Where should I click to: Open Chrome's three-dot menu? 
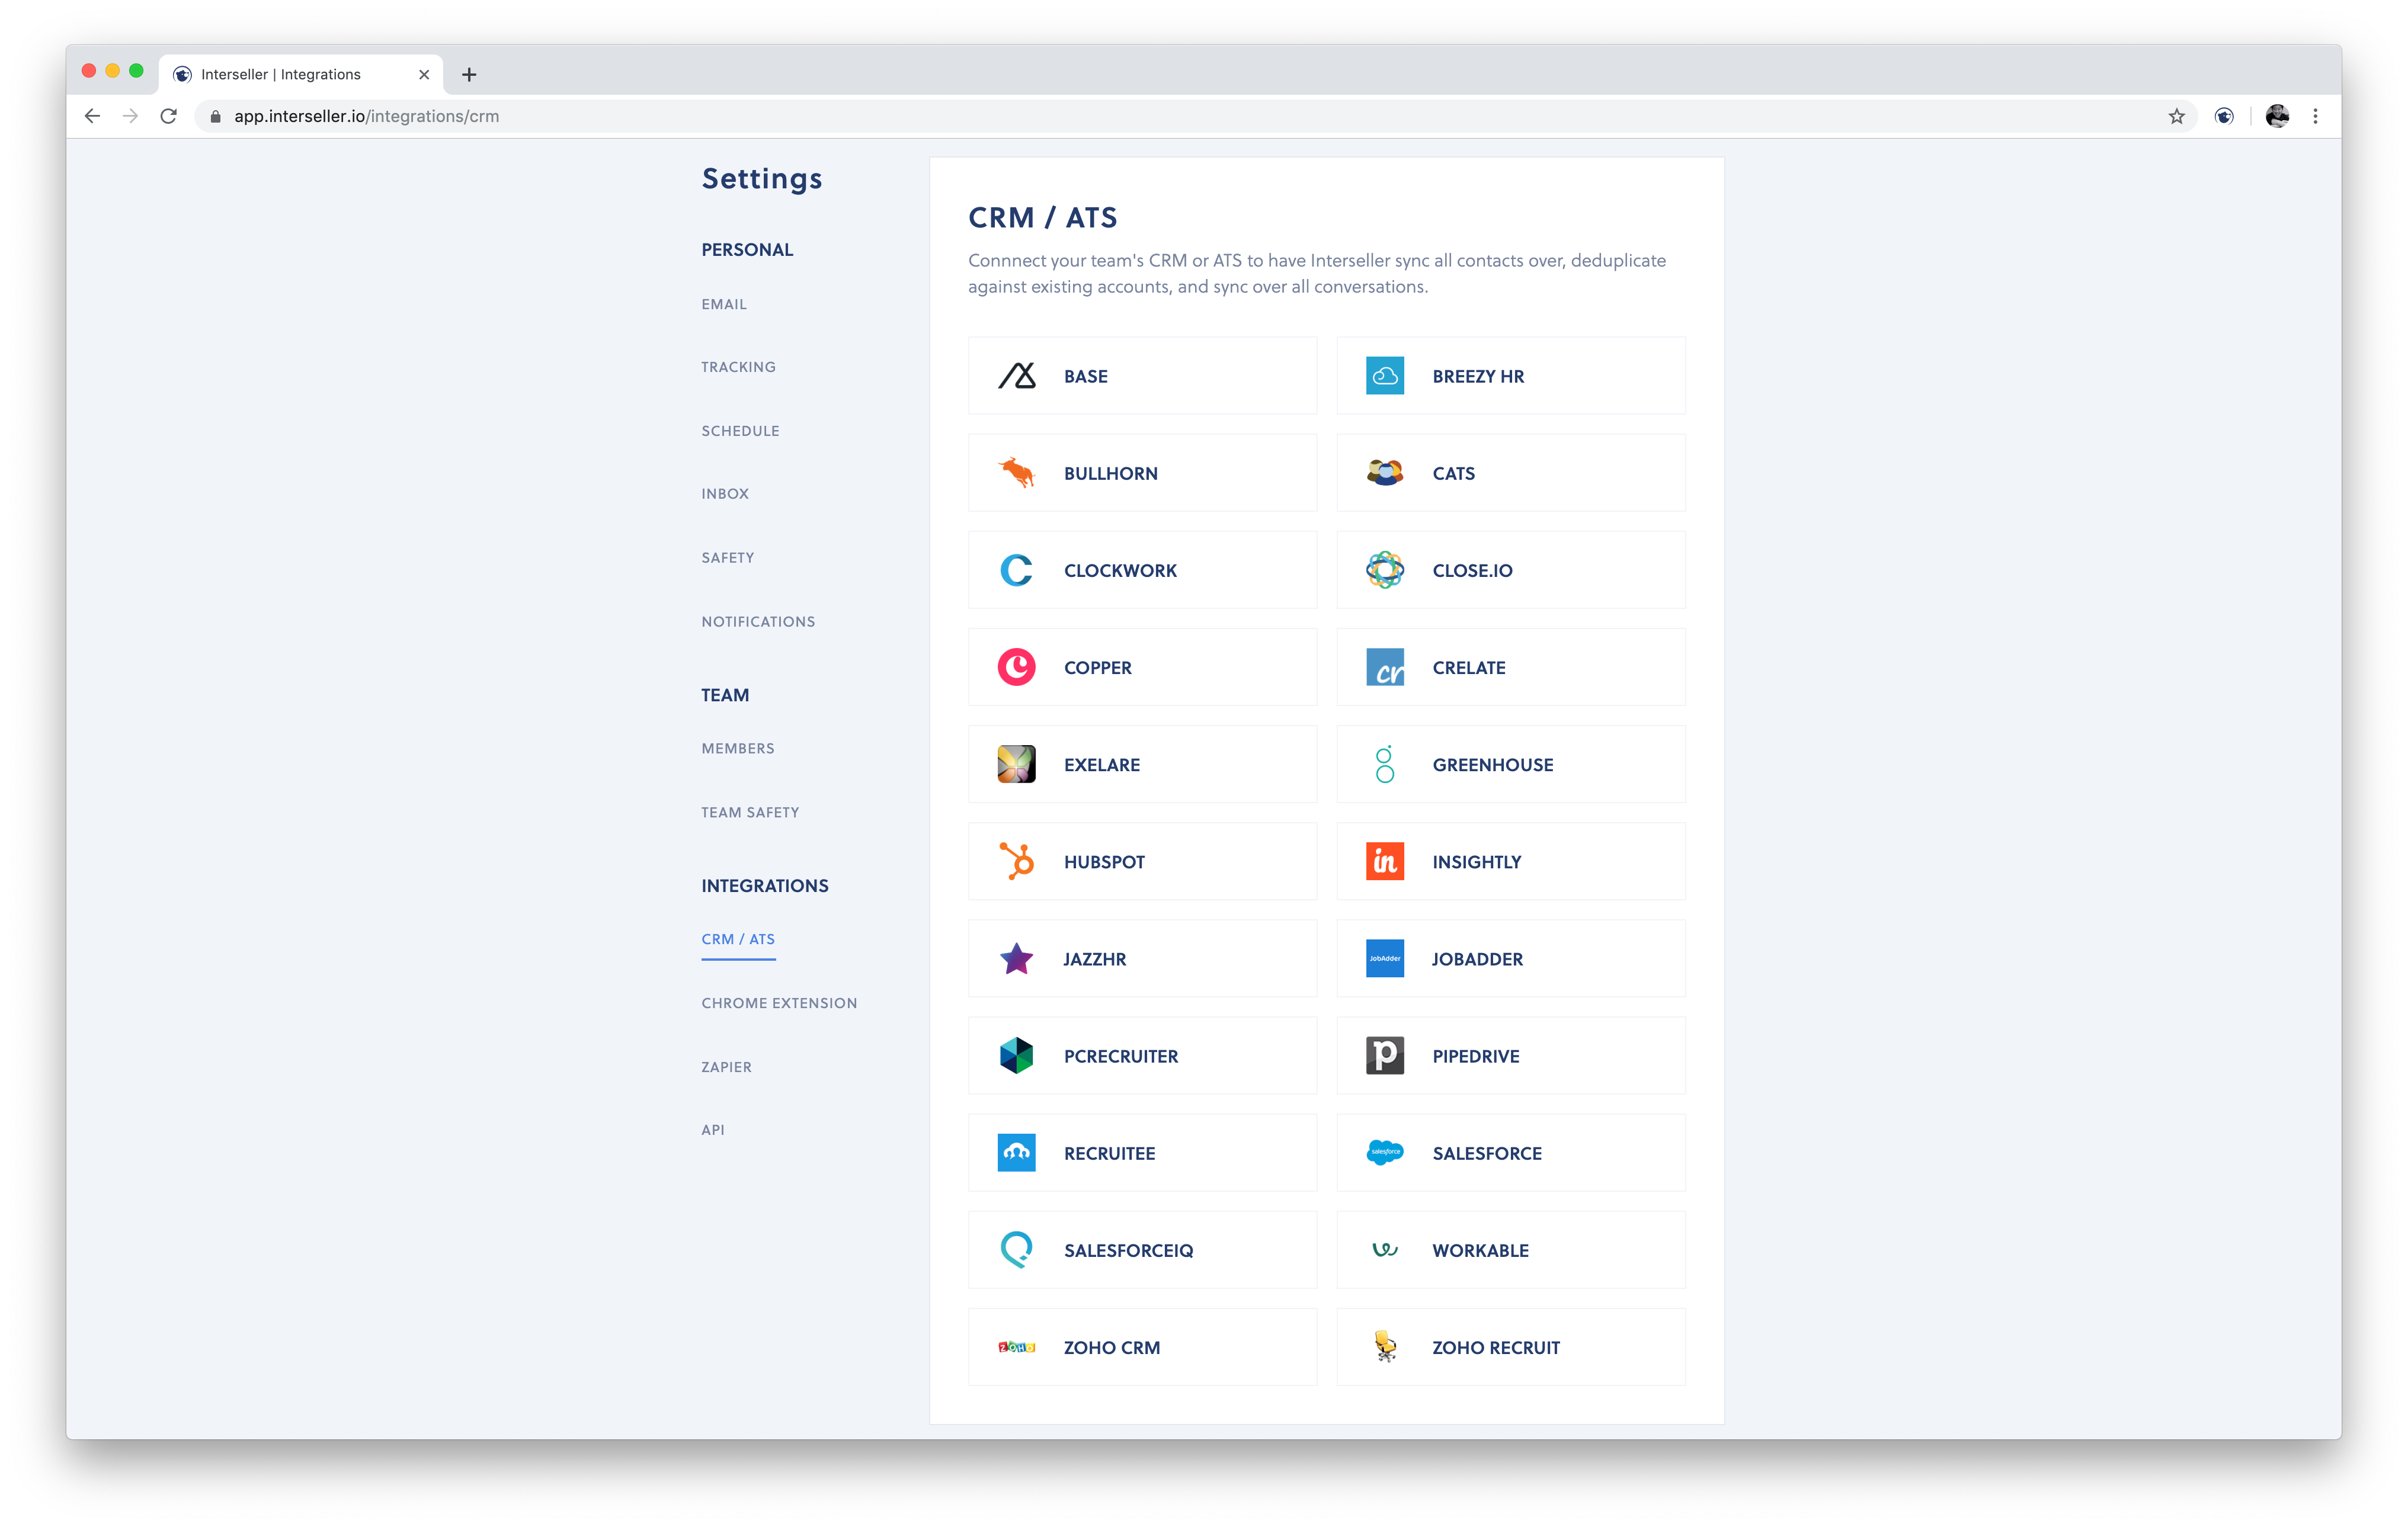point(2315,116)
